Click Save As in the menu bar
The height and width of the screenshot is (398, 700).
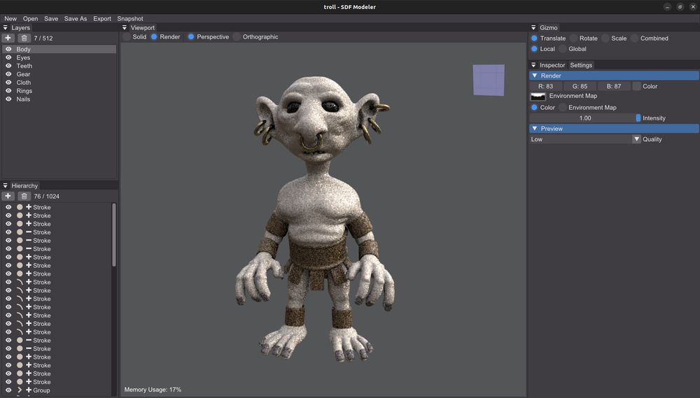click(x=76, y=19)
